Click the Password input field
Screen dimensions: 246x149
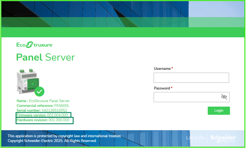[x=192, y=97]
